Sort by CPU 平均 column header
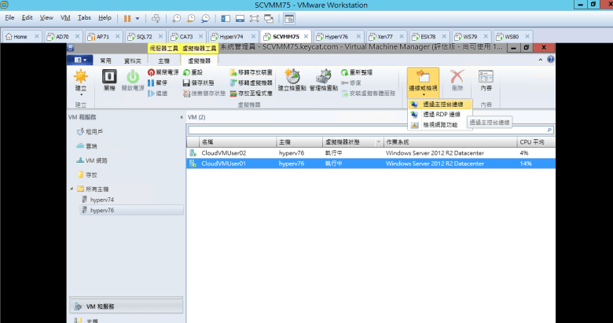The width and height of the screenshot is (613, 323). (533, 141)
